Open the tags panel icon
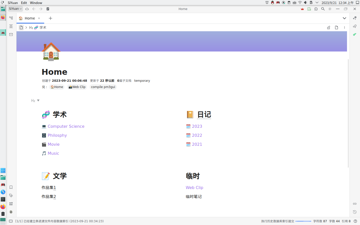The image size is (360, 225). pyautogui.click(x=11, y=195)
